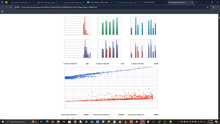
Task: Open the green W app on taskbar
Action: [165, 122]
